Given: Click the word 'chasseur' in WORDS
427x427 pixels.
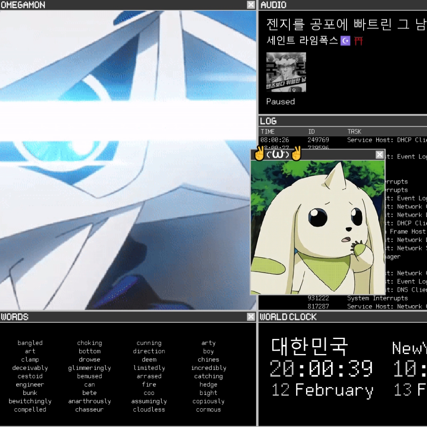Looking at the screenshot, I should pos(90,409).
